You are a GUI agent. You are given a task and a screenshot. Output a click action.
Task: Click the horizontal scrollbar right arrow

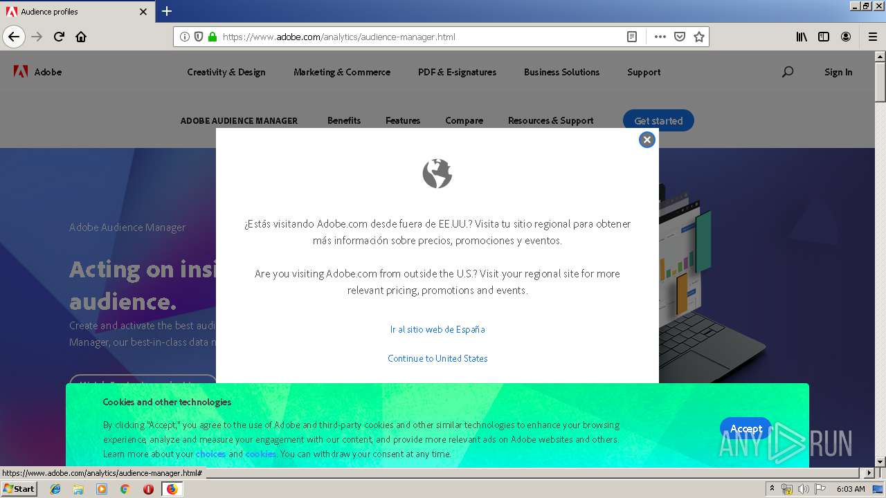click(869, 473)
